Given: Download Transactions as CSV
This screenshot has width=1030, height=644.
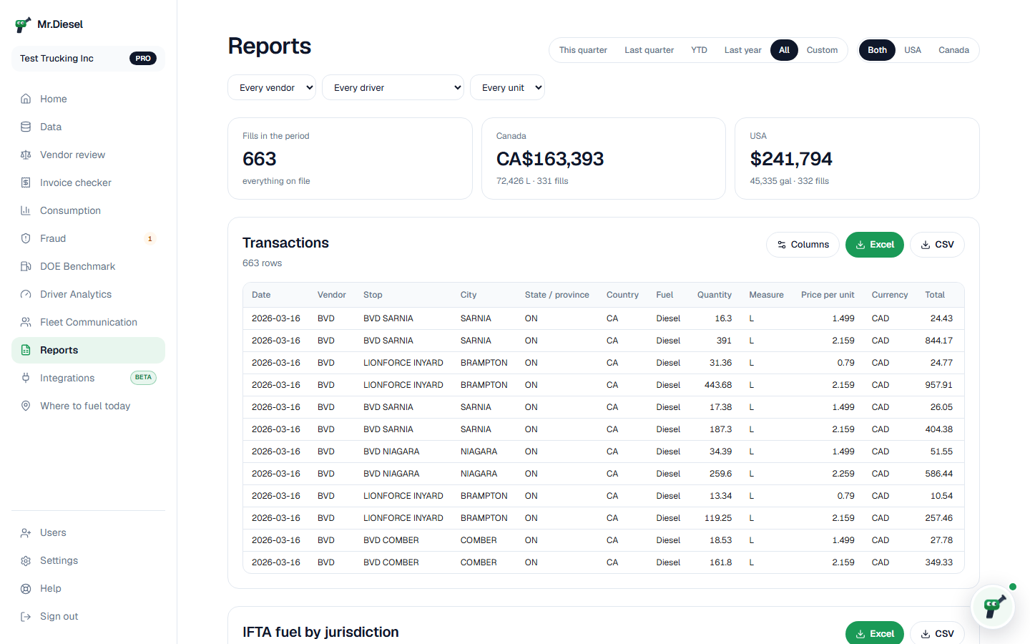Looking at the screenshot, I should click(x=937, y=245).
